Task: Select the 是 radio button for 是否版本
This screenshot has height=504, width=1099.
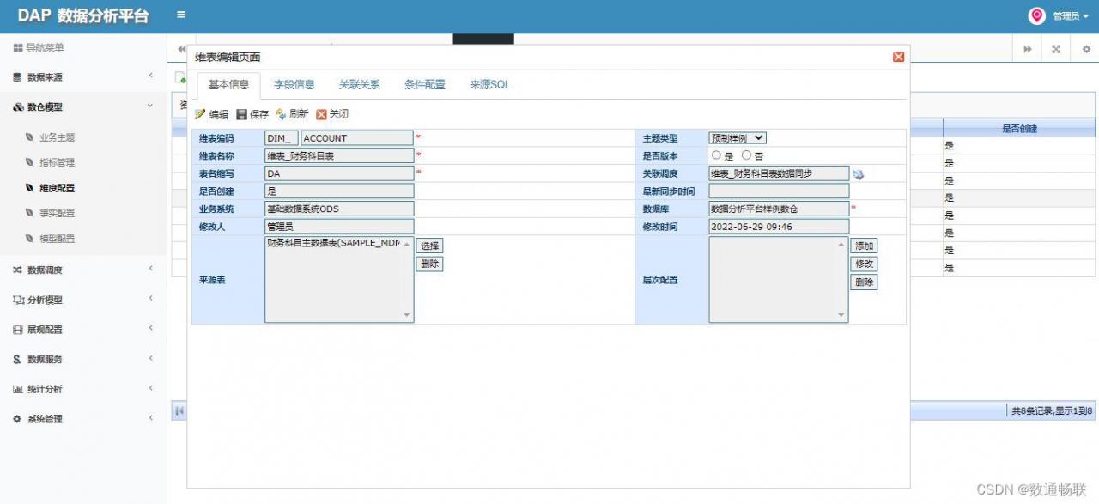Action: tap(716, 155)
